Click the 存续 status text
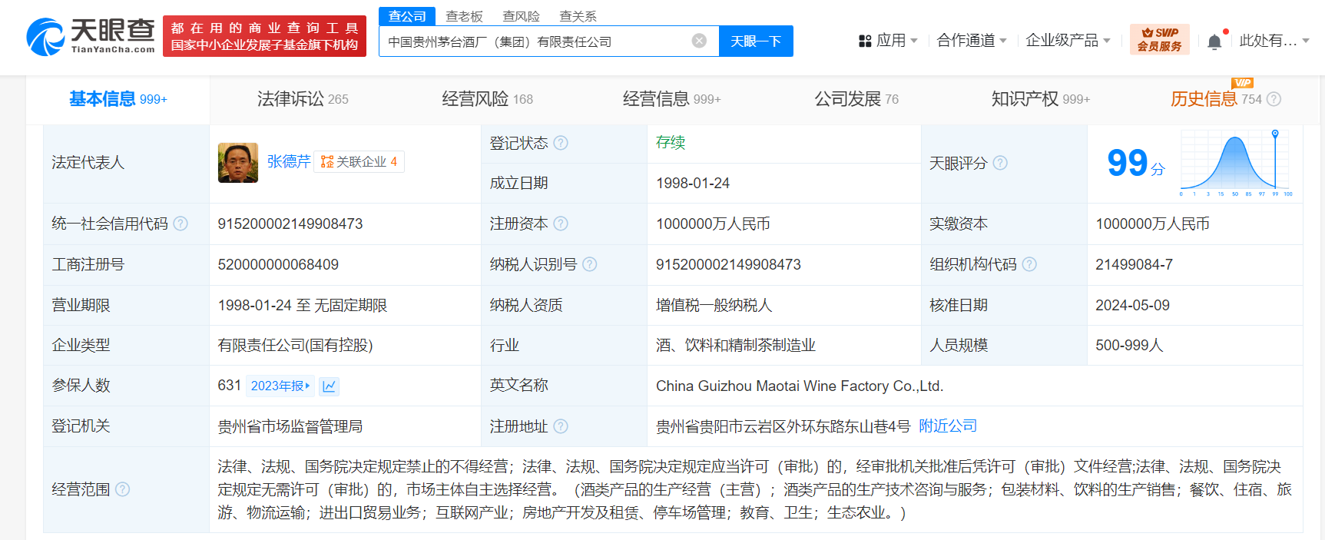 (671, 142)
